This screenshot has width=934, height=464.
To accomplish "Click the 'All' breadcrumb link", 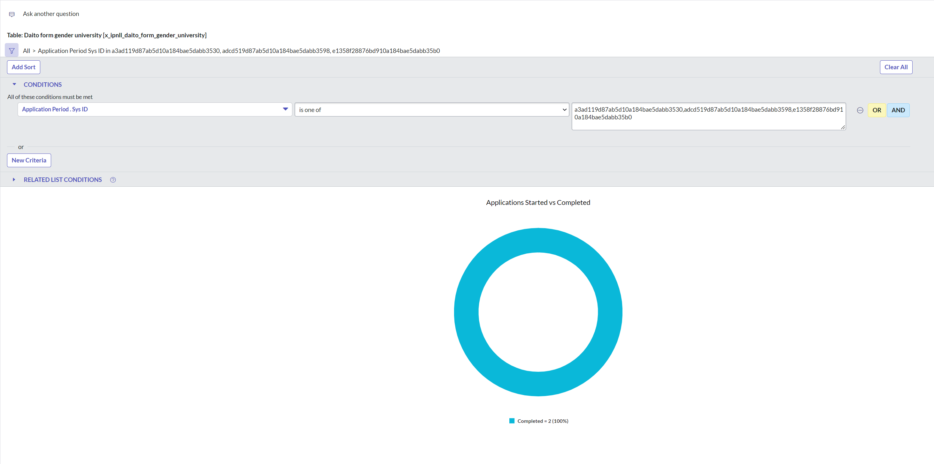I will tap(27, 51).
